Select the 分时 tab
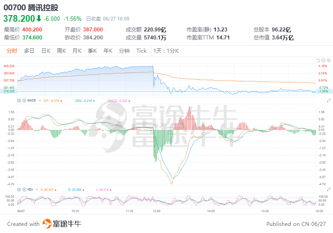Image resolution: width=333 pixels, height=233 pixels. [x=12, y=51]
